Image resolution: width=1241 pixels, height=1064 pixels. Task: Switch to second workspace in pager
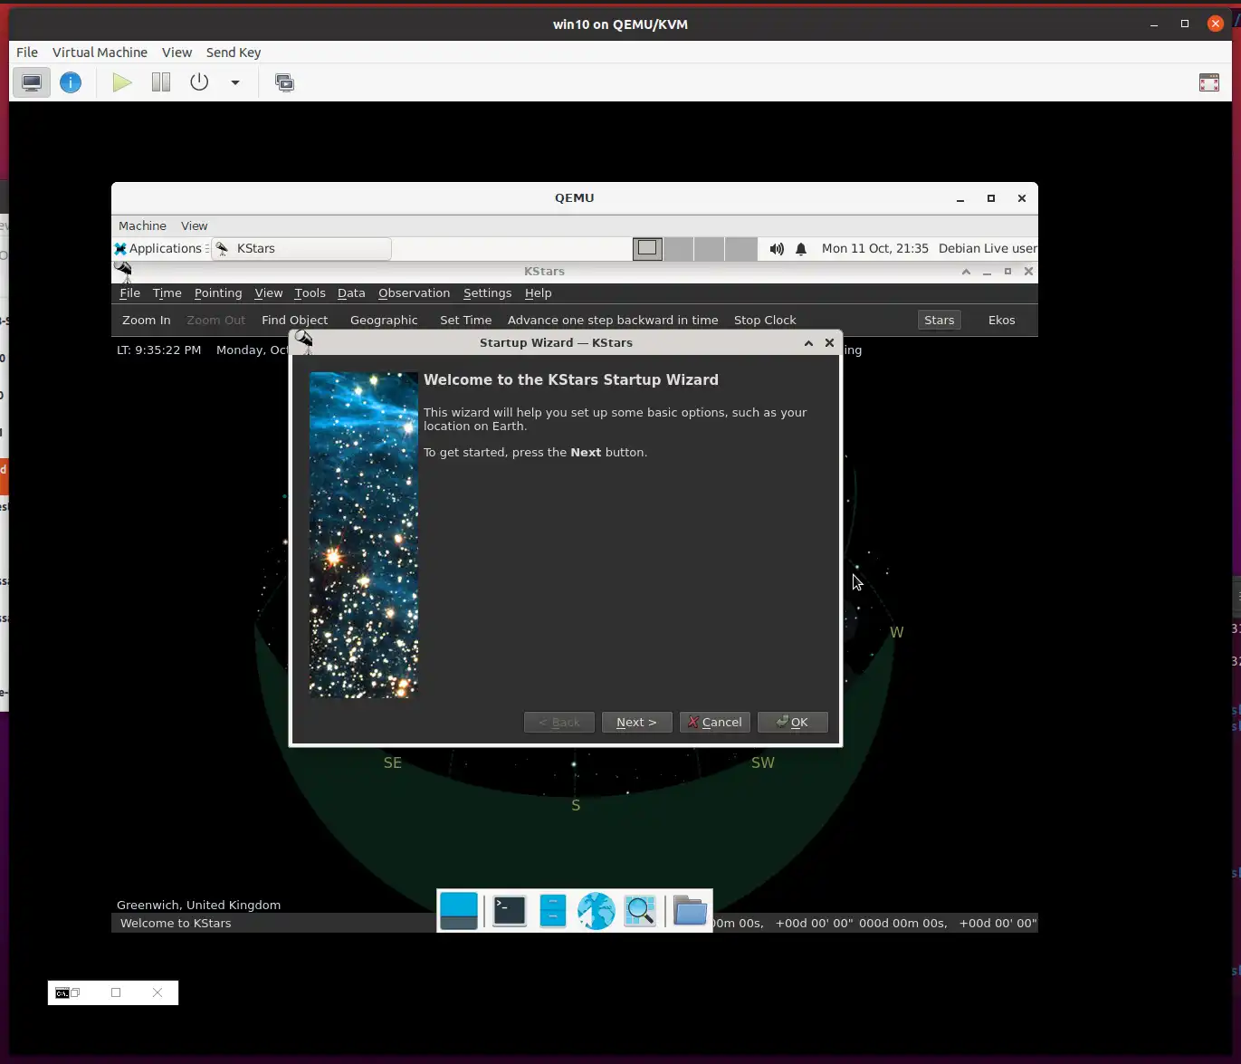[x=679, y=248]
